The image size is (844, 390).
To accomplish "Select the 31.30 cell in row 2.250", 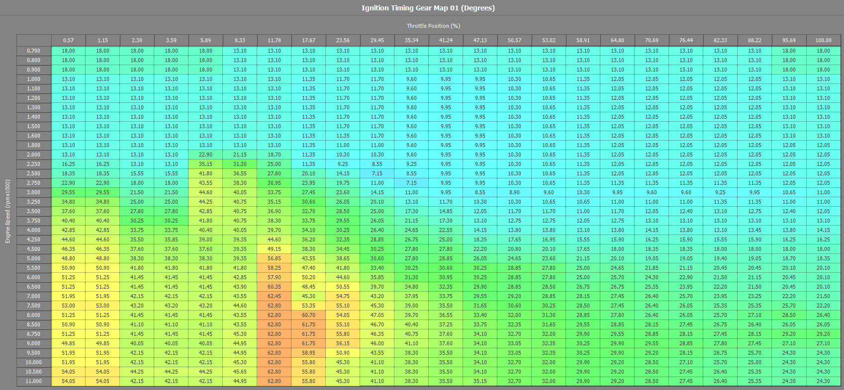I will [x=240, y=164].
